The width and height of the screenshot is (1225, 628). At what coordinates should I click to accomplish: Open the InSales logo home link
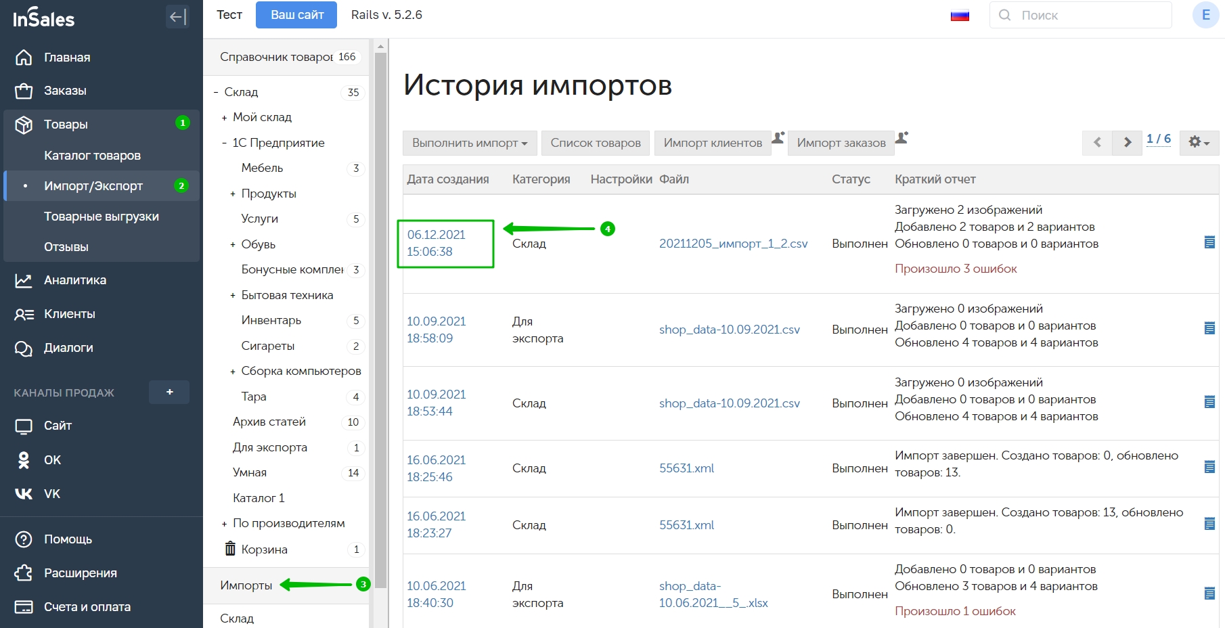point(44,18)
